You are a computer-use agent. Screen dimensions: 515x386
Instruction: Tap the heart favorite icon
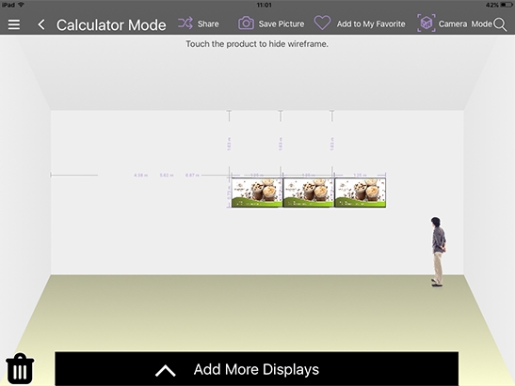[x=322, y=23]
